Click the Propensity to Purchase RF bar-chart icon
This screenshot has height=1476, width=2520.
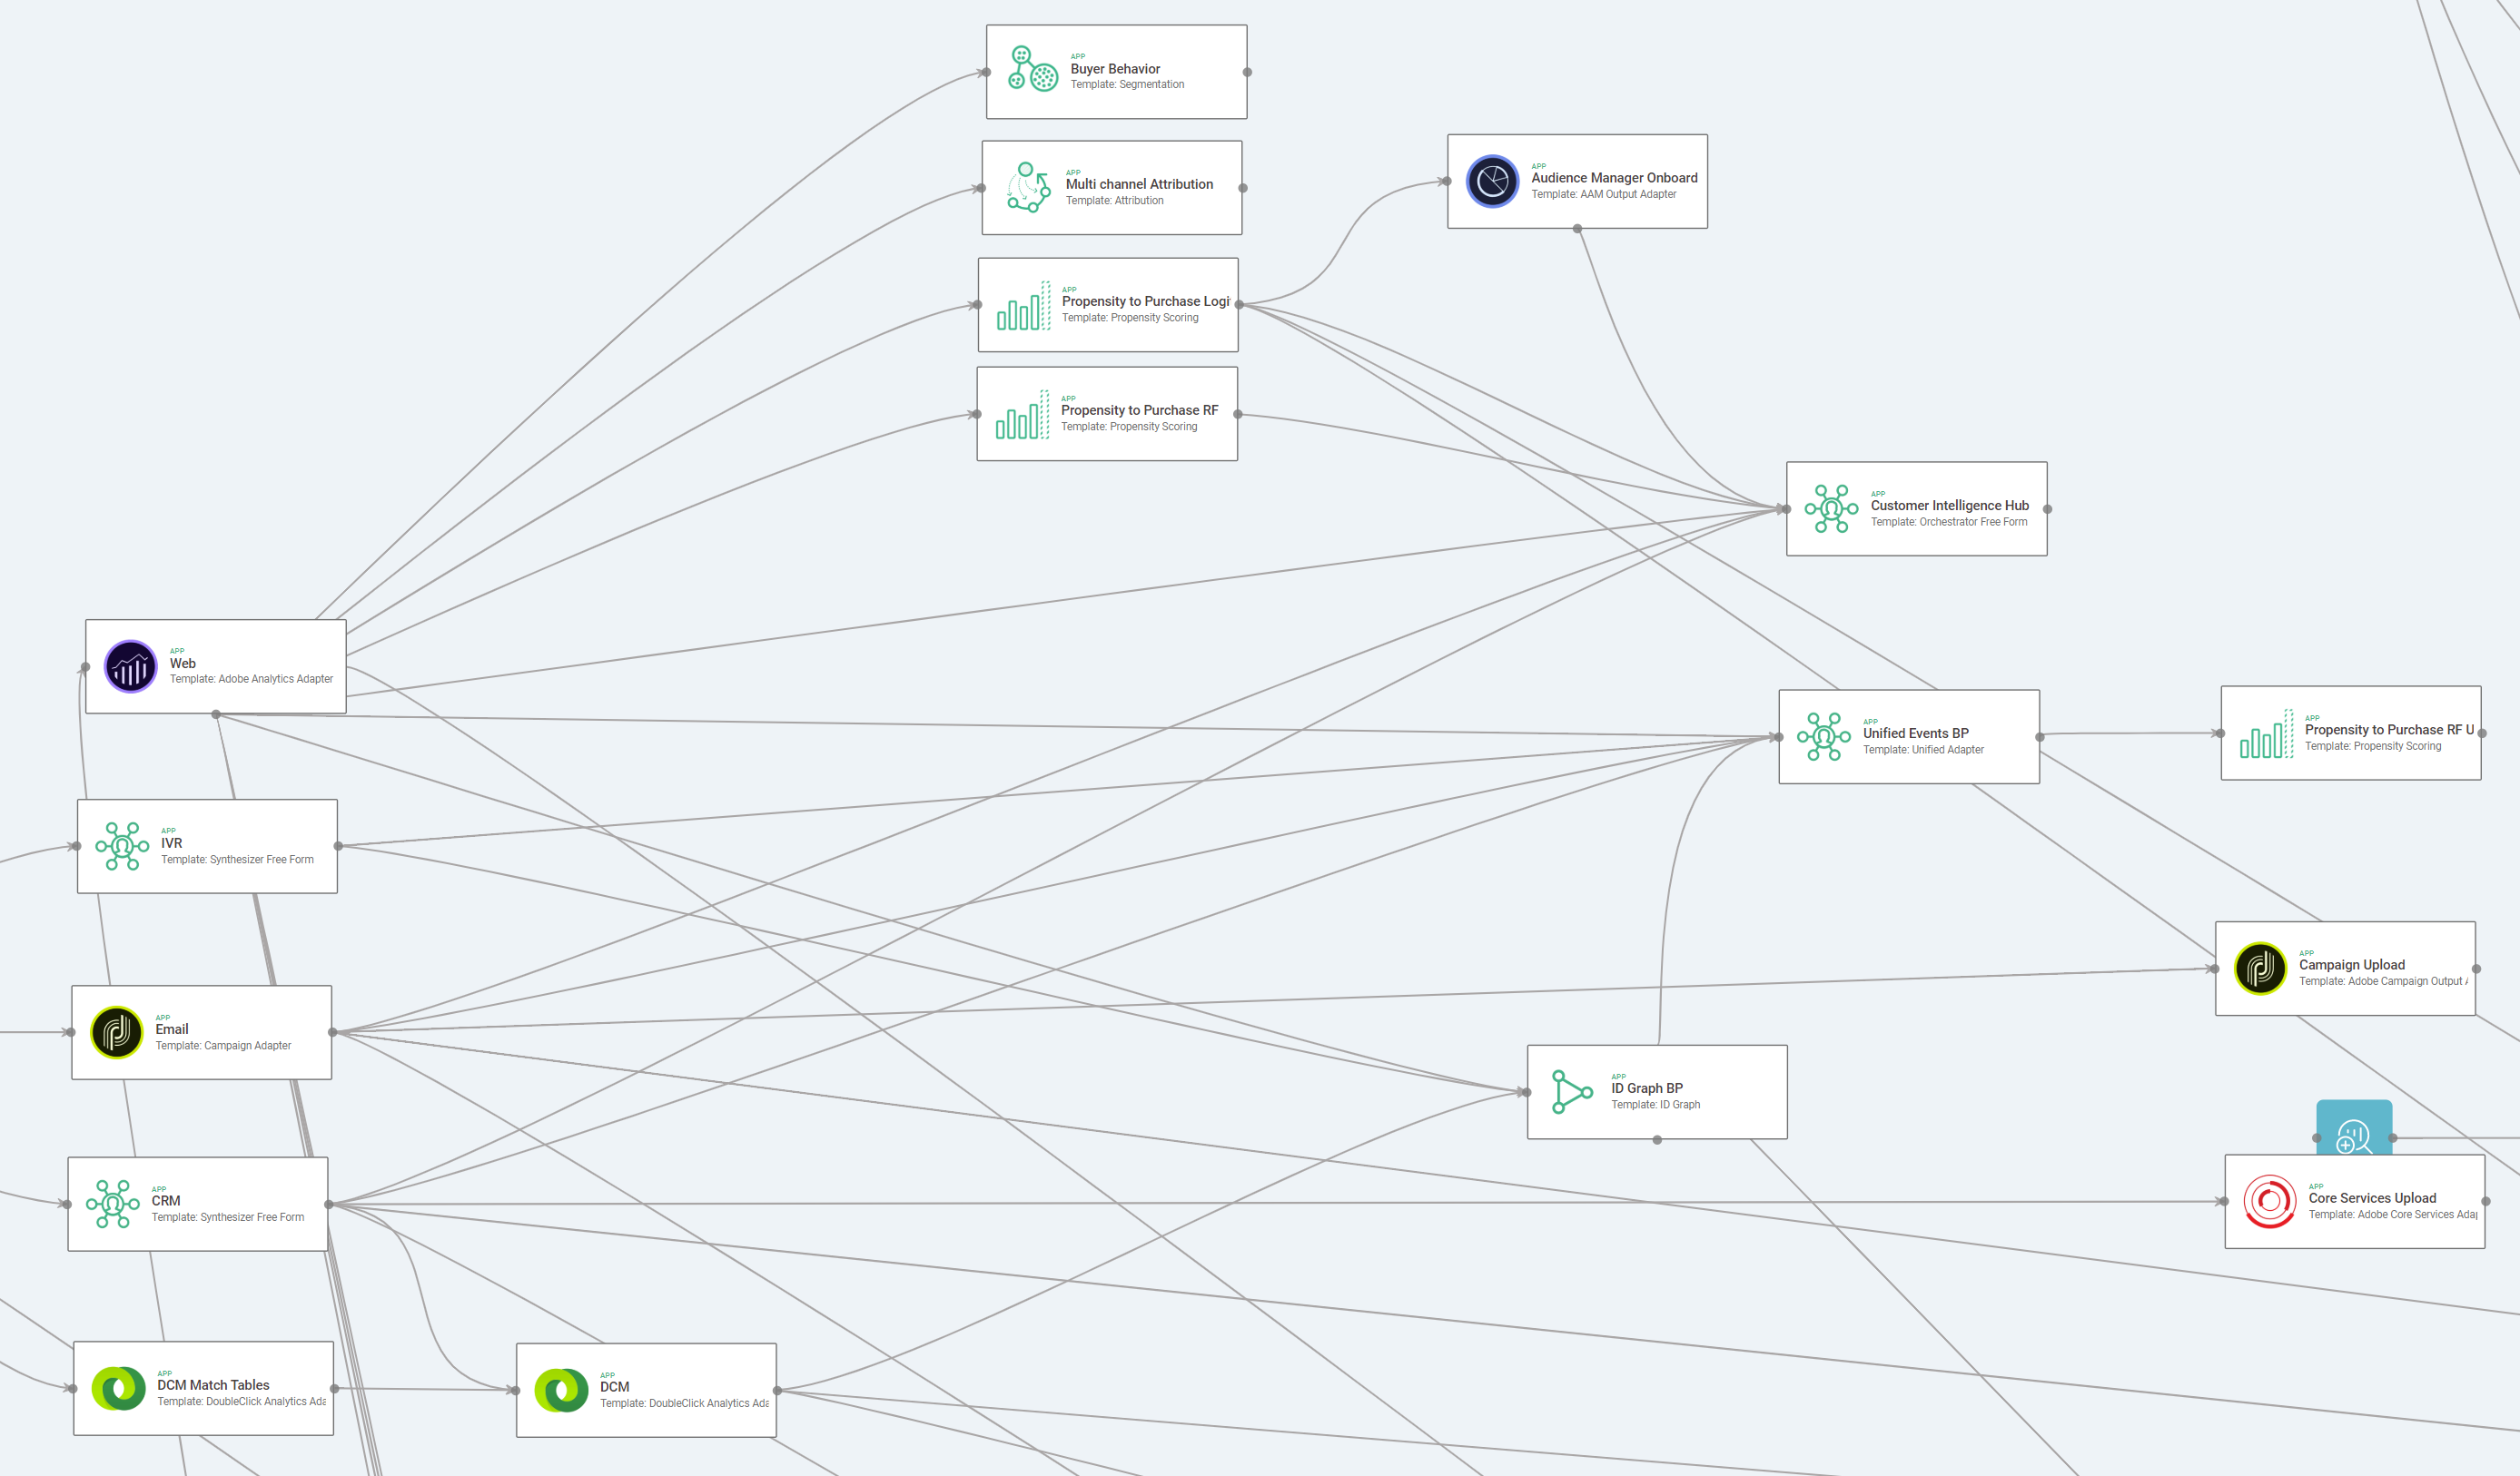tap(1022, 415)
